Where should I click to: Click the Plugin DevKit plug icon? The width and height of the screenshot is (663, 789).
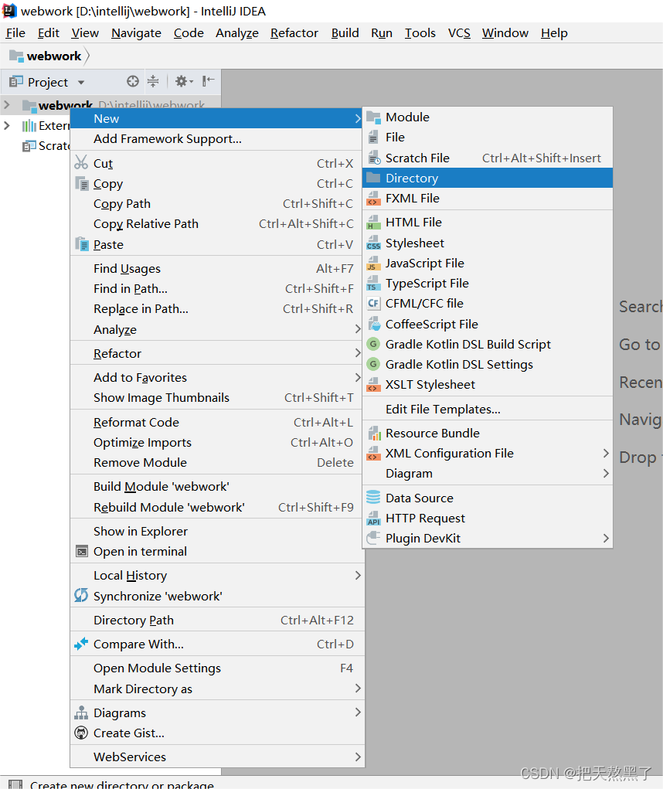point(373,538)
